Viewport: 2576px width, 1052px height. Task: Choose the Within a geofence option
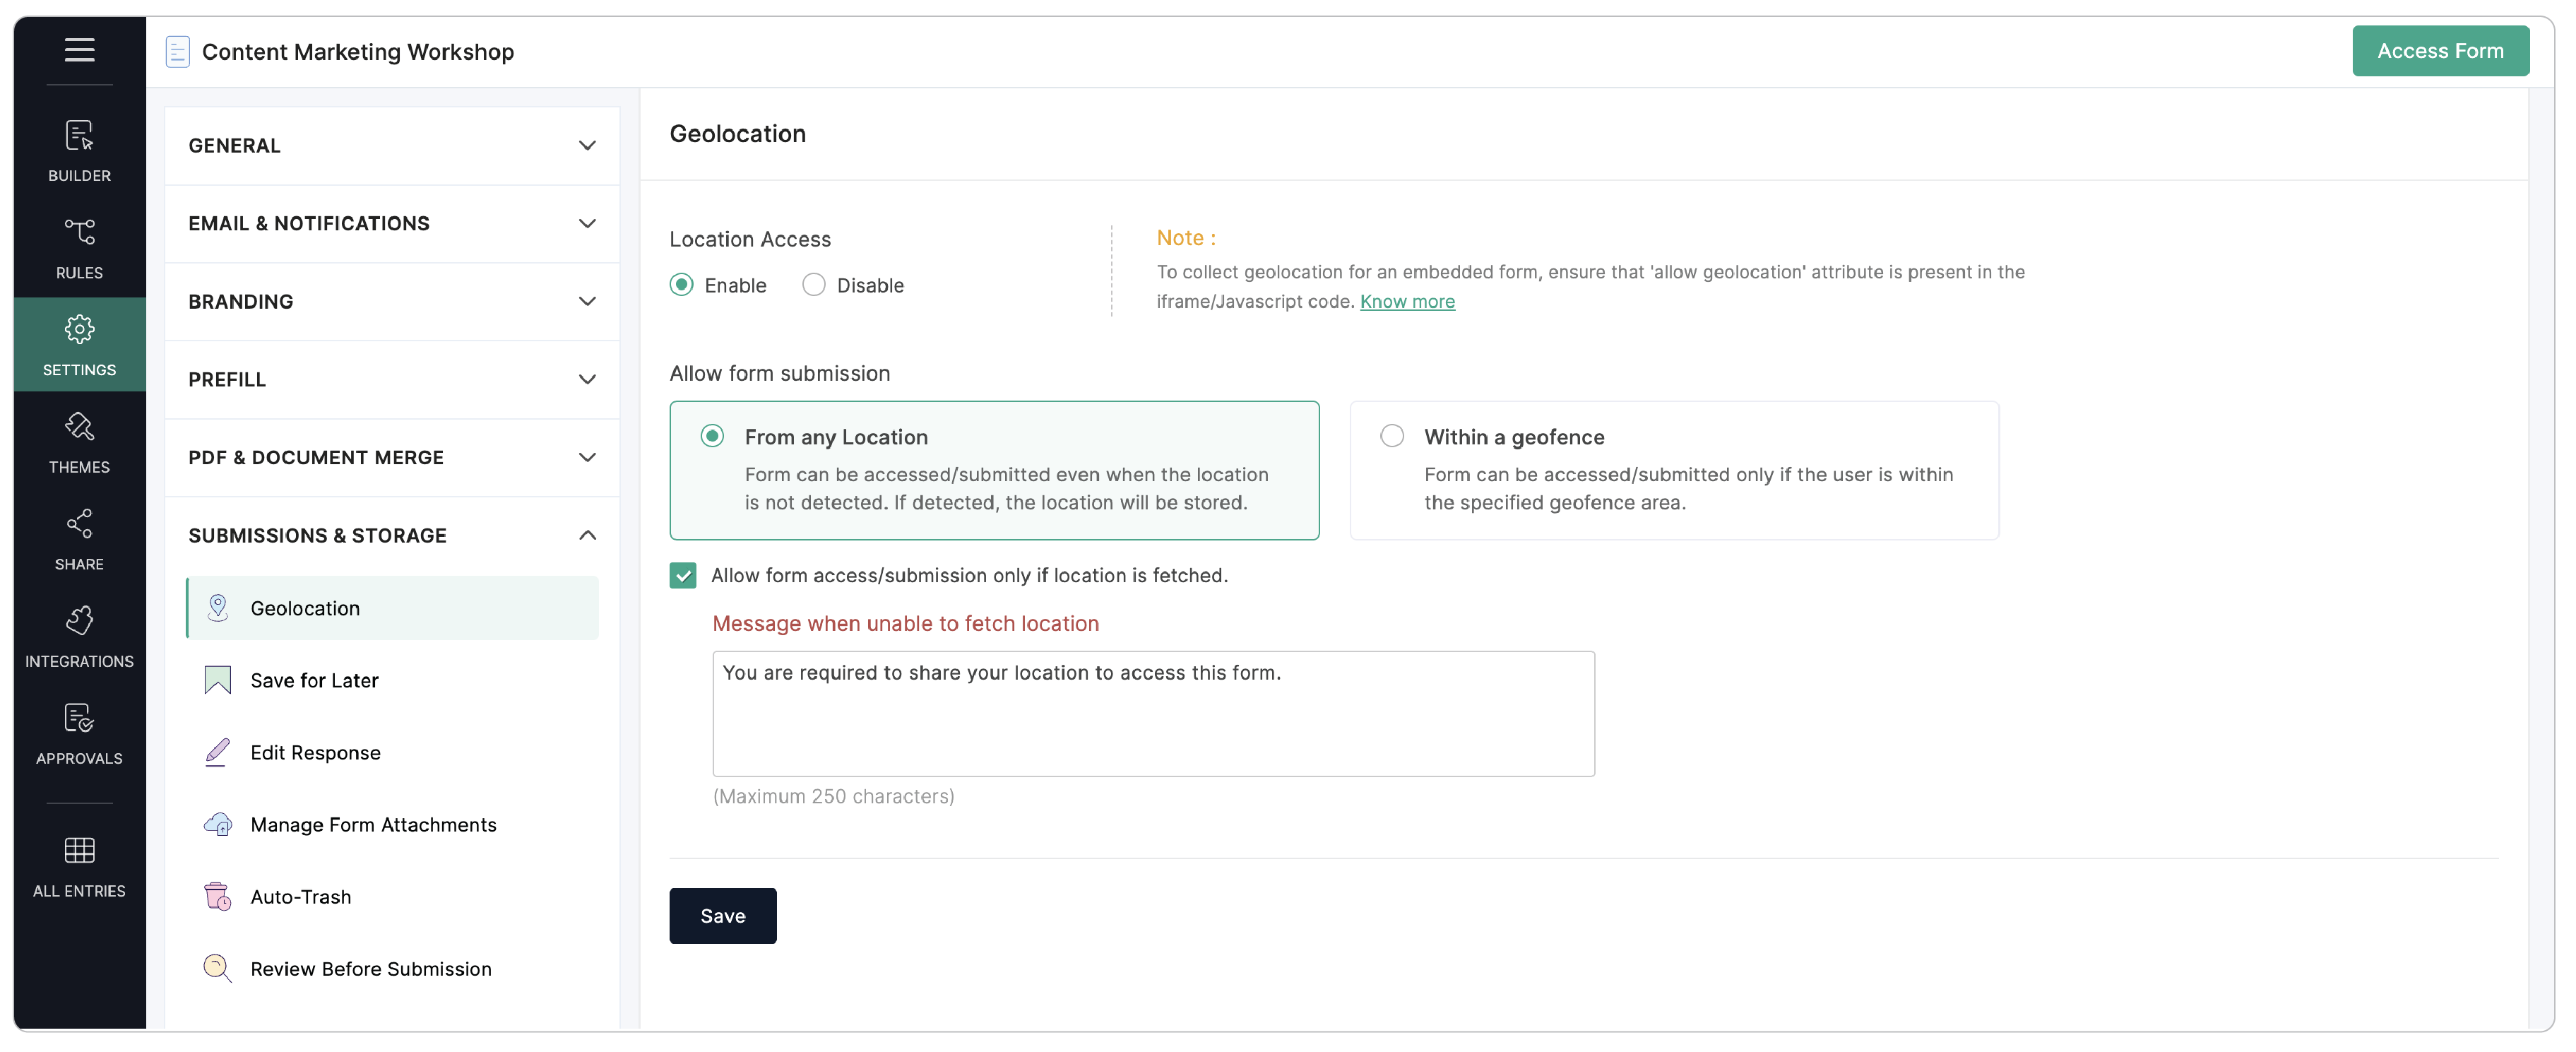(1392, 436)
